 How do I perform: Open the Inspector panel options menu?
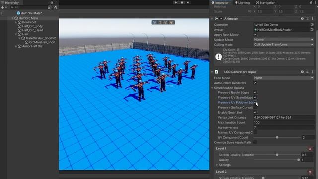click(x=316, y=2)
